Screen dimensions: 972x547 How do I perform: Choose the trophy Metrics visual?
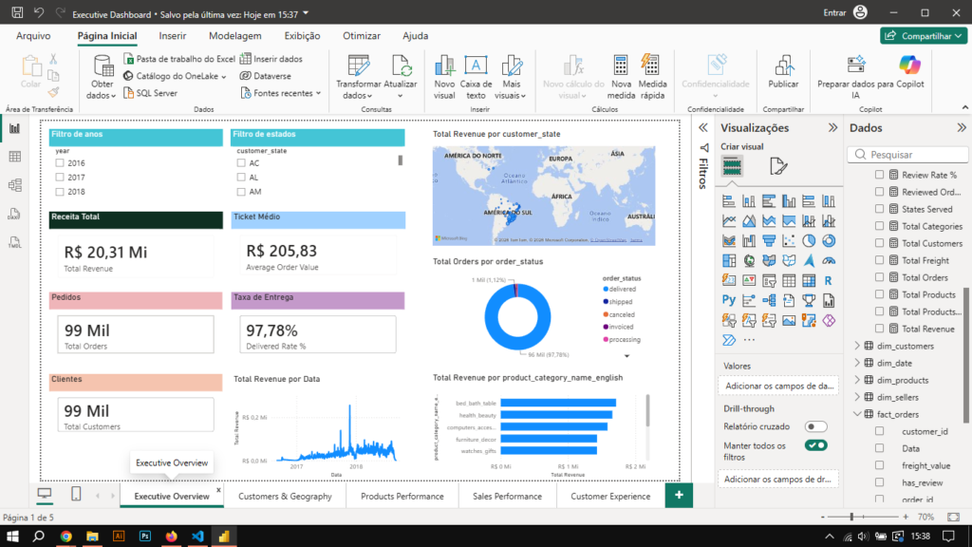pos(809,300)
